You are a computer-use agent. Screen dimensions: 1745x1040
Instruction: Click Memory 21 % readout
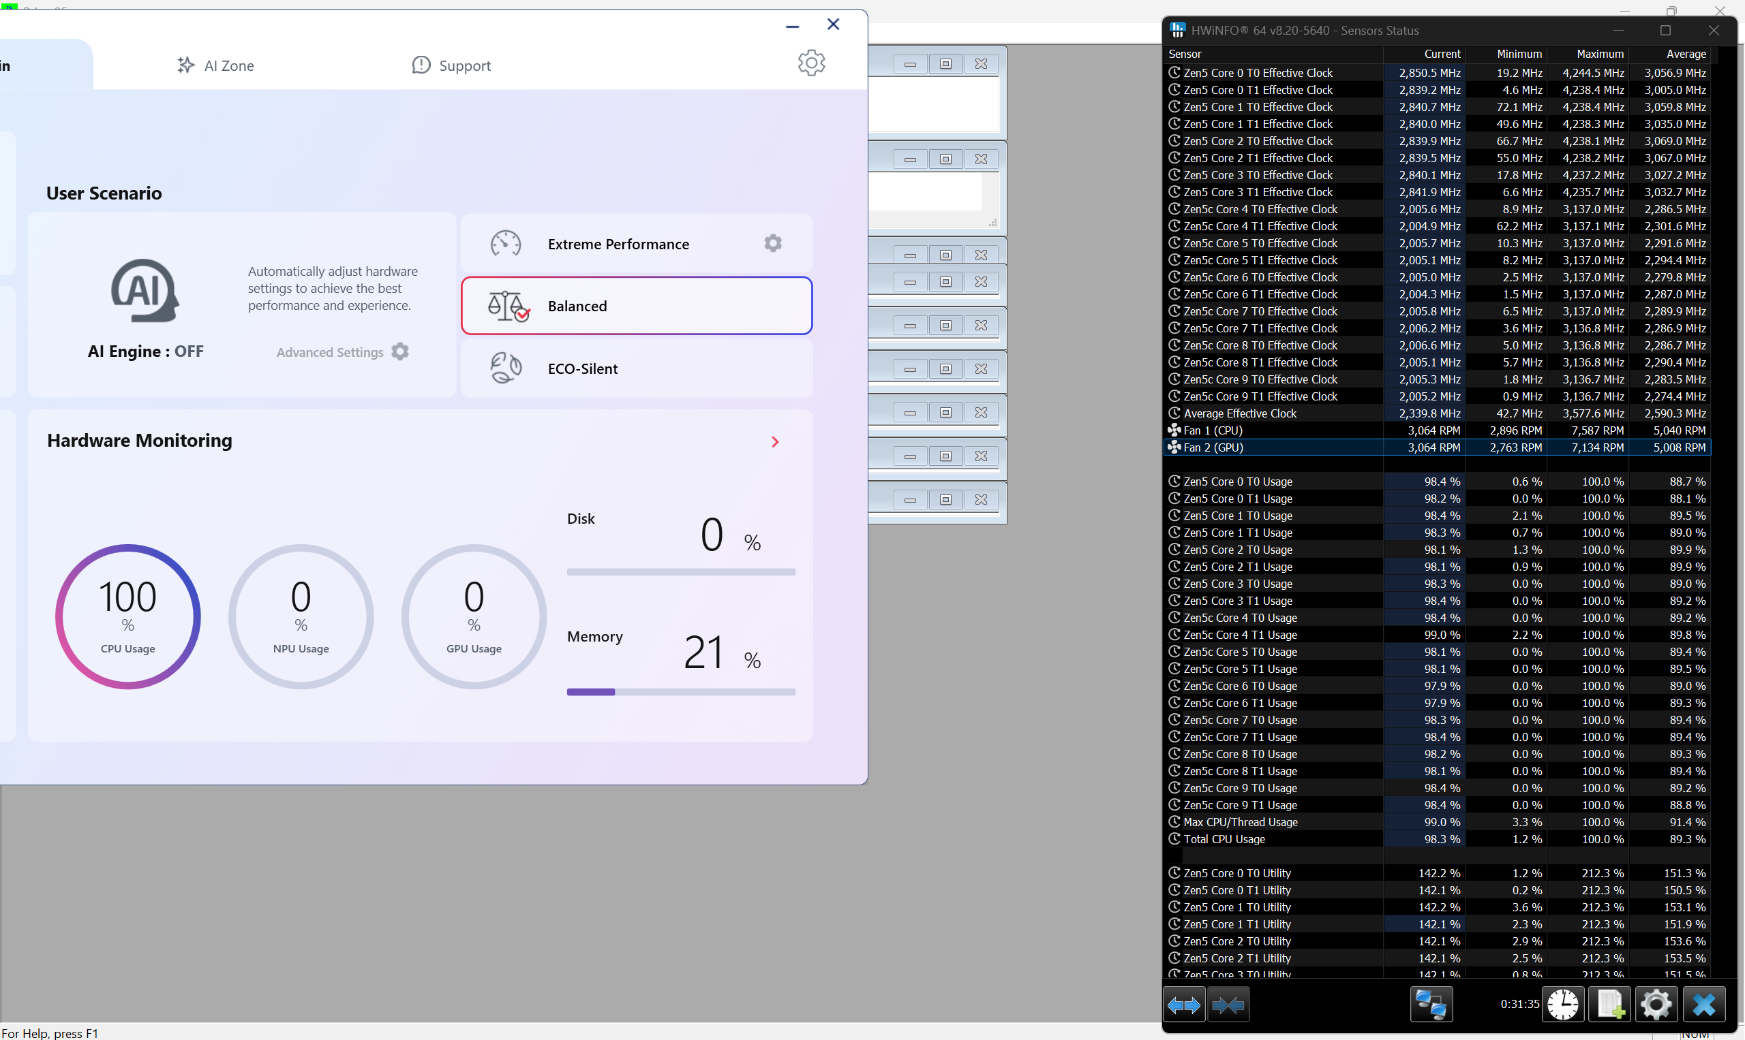tap(722, 652)
